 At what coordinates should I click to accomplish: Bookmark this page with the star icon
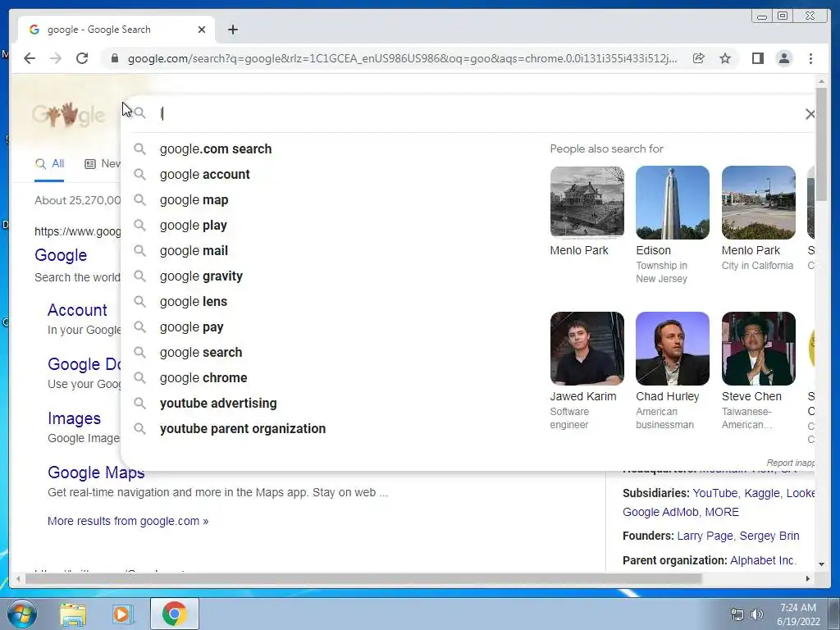coord(725,58)
